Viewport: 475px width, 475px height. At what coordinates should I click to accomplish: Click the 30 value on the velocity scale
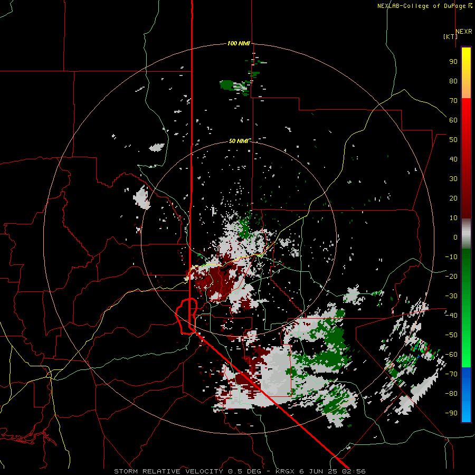(x=453, y=179)
